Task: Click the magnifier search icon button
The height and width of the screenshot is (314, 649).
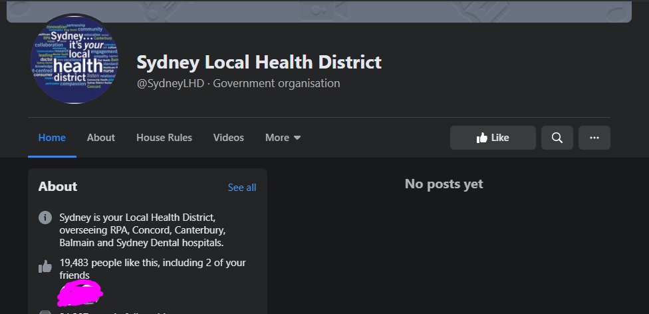Action: tap(557, 138)
